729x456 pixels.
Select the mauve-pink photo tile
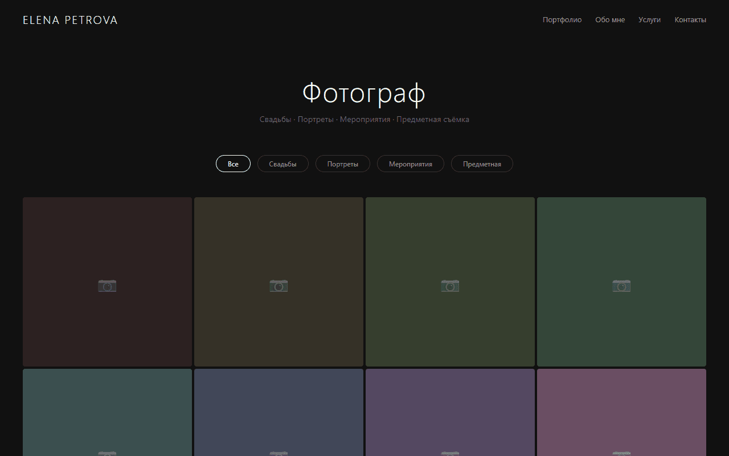(x=621, y=412)
